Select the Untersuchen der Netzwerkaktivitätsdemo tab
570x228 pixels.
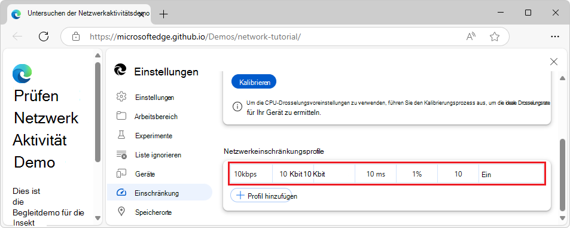click(79, 14)
